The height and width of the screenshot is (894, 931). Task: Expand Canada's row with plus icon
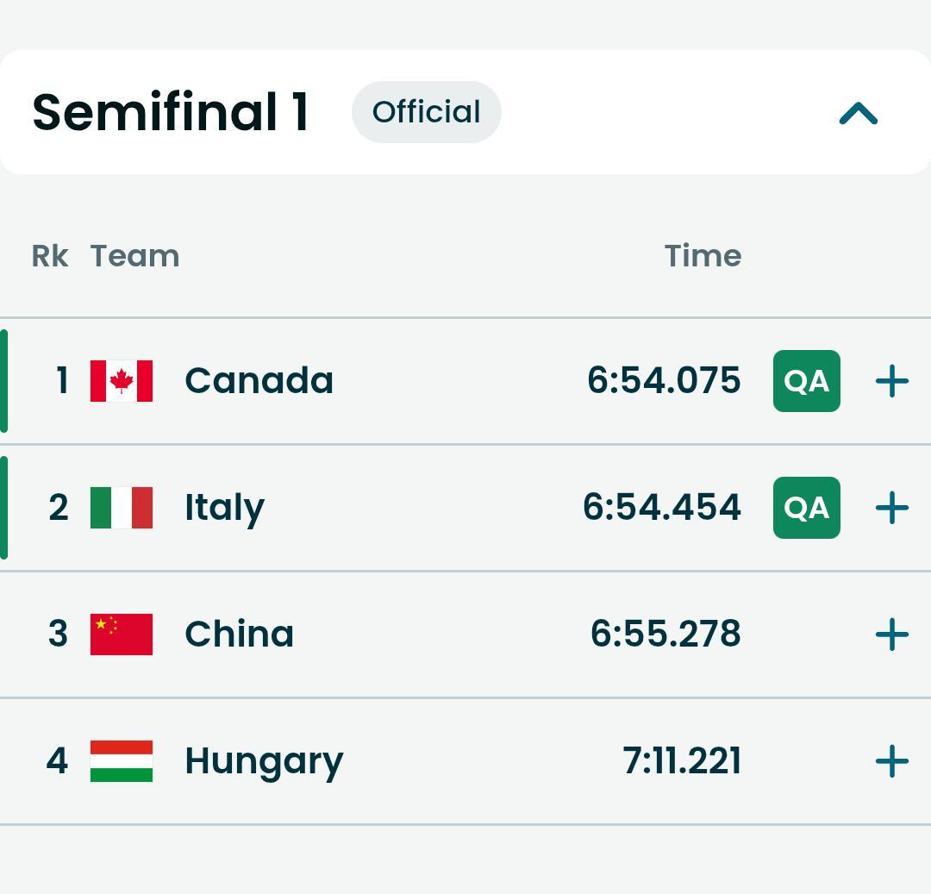(891, 381)
